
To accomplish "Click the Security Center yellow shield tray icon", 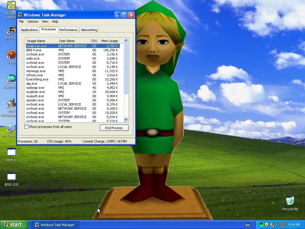I will (267, 225).
